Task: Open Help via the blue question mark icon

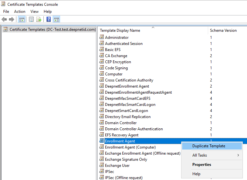Action: [49, 19]
